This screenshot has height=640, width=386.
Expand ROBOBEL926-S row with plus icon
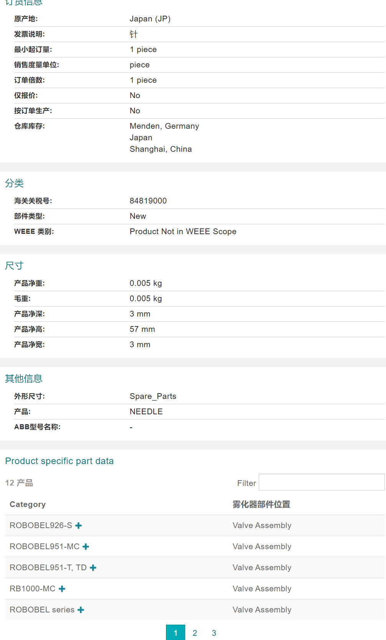pos(79,525)
